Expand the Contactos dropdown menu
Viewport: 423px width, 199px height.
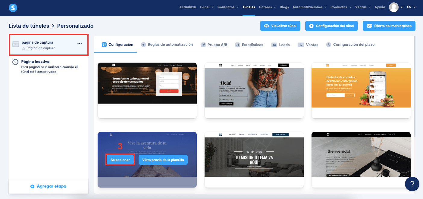coord(228,7)
